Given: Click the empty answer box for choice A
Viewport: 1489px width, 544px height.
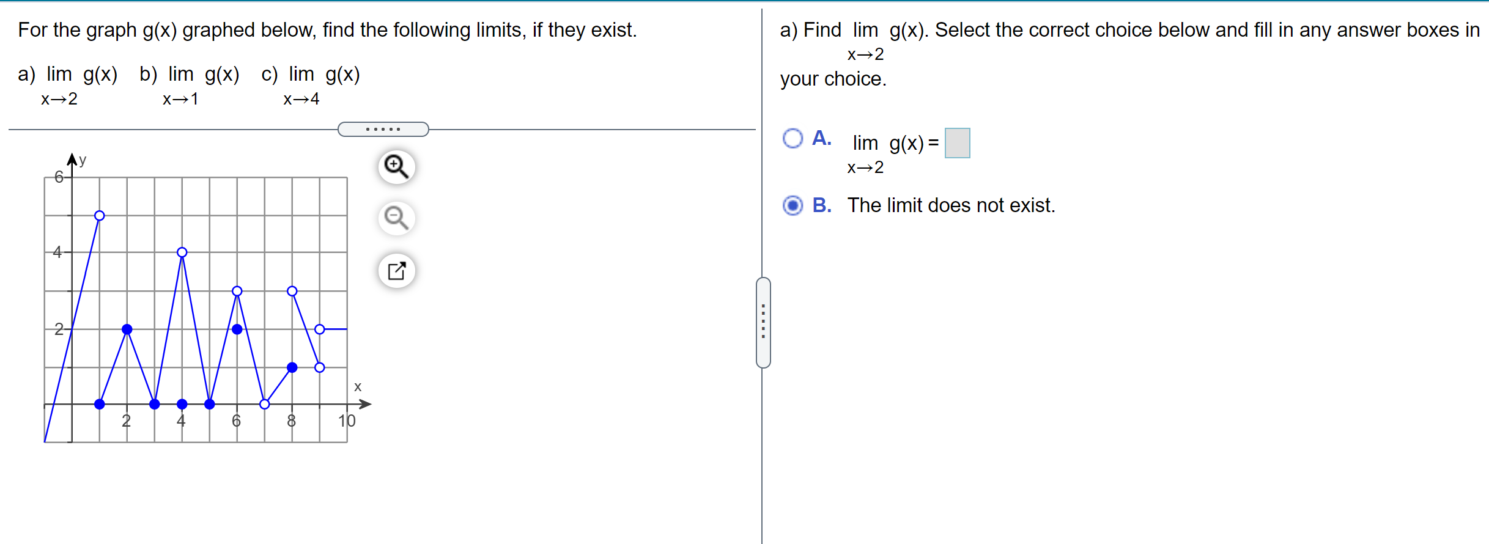Looking at the screenshot, I should (957, 142).
